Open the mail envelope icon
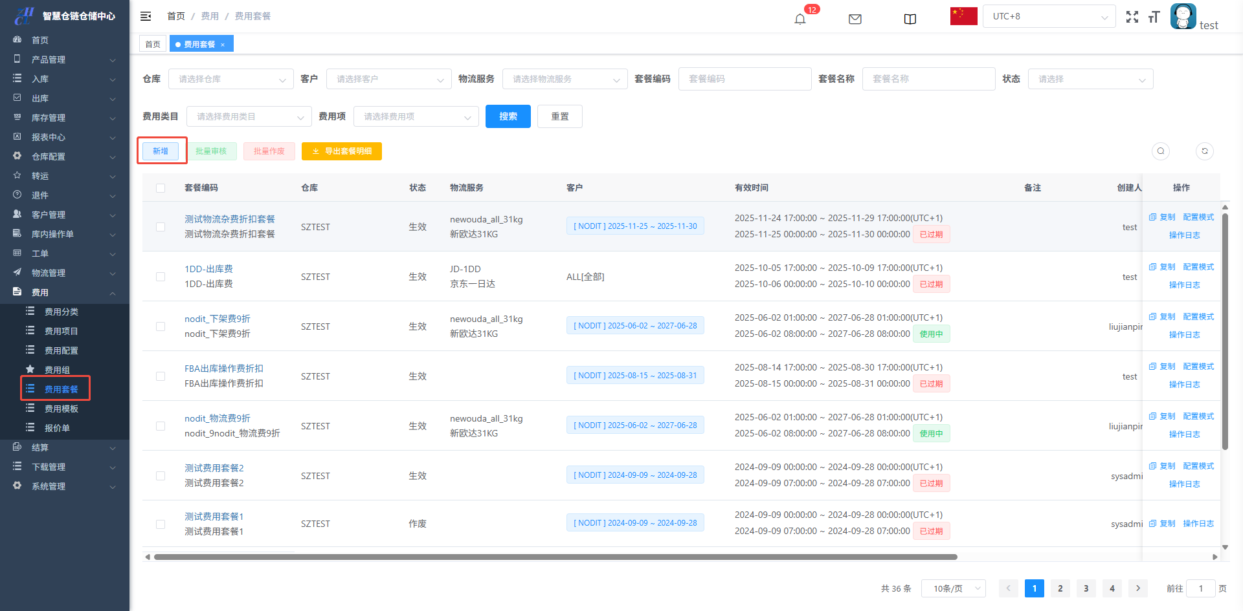 tap(855, 19)
